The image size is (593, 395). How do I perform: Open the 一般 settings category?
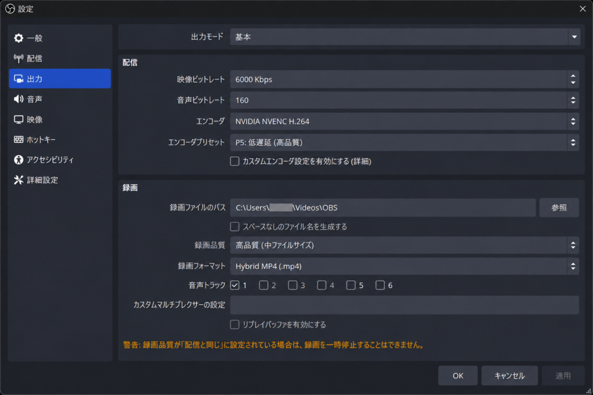click(60, 38)
